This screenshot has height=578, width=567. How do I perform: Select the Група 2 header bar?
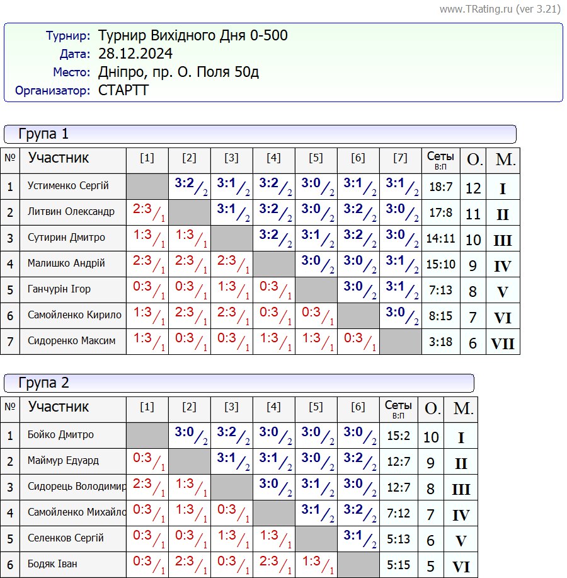(239, 383)
